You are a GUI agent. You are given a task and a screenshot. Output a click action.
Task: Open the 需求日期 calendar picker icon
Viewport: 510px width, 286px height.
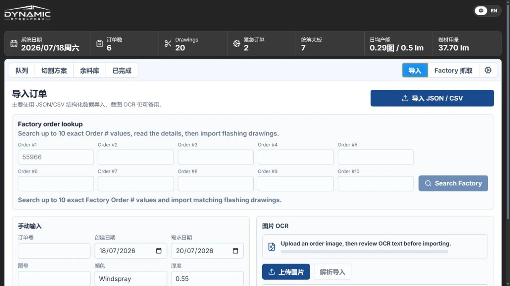235,251
